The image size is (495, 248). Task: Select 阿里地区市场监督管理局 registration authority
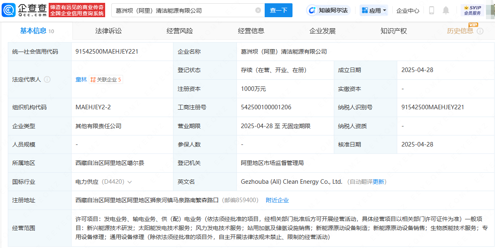(x=272, y=163)
